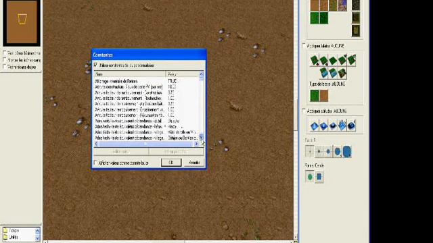Click the constants list scroll-up arrow
This screenshot has height=243, width=433.
tap(201, 74)
